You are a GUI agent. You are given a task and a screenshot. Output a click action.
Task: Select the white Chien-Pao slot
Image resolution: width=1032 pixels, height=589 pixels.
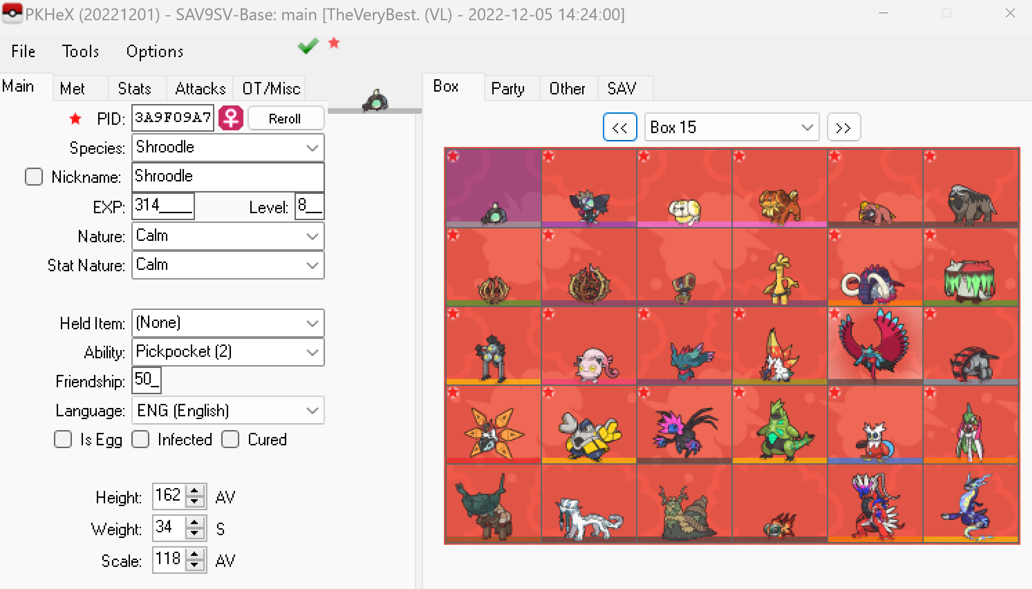589,504
